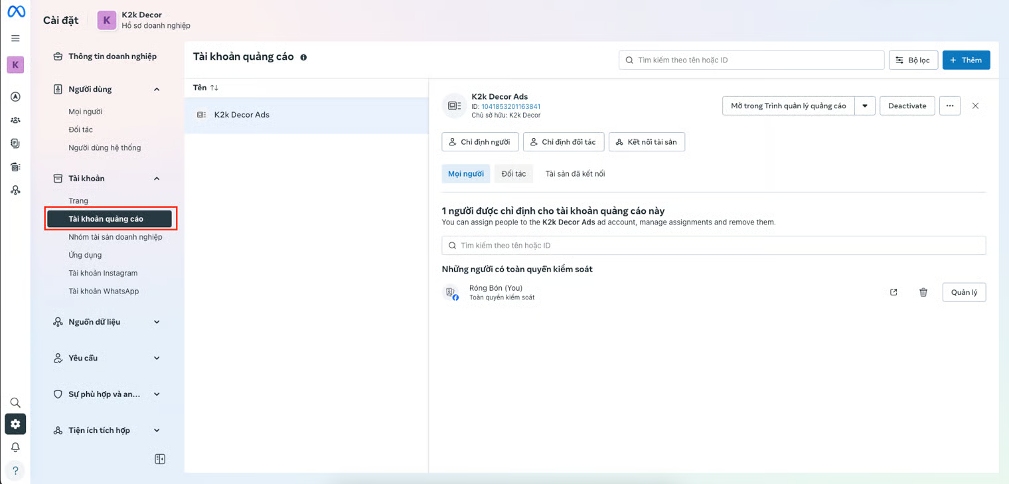The image size is (1009, 484).
Task: Open Róng Bón profile via external link icon
Action: pyautogui.click(x=893, y=292)
